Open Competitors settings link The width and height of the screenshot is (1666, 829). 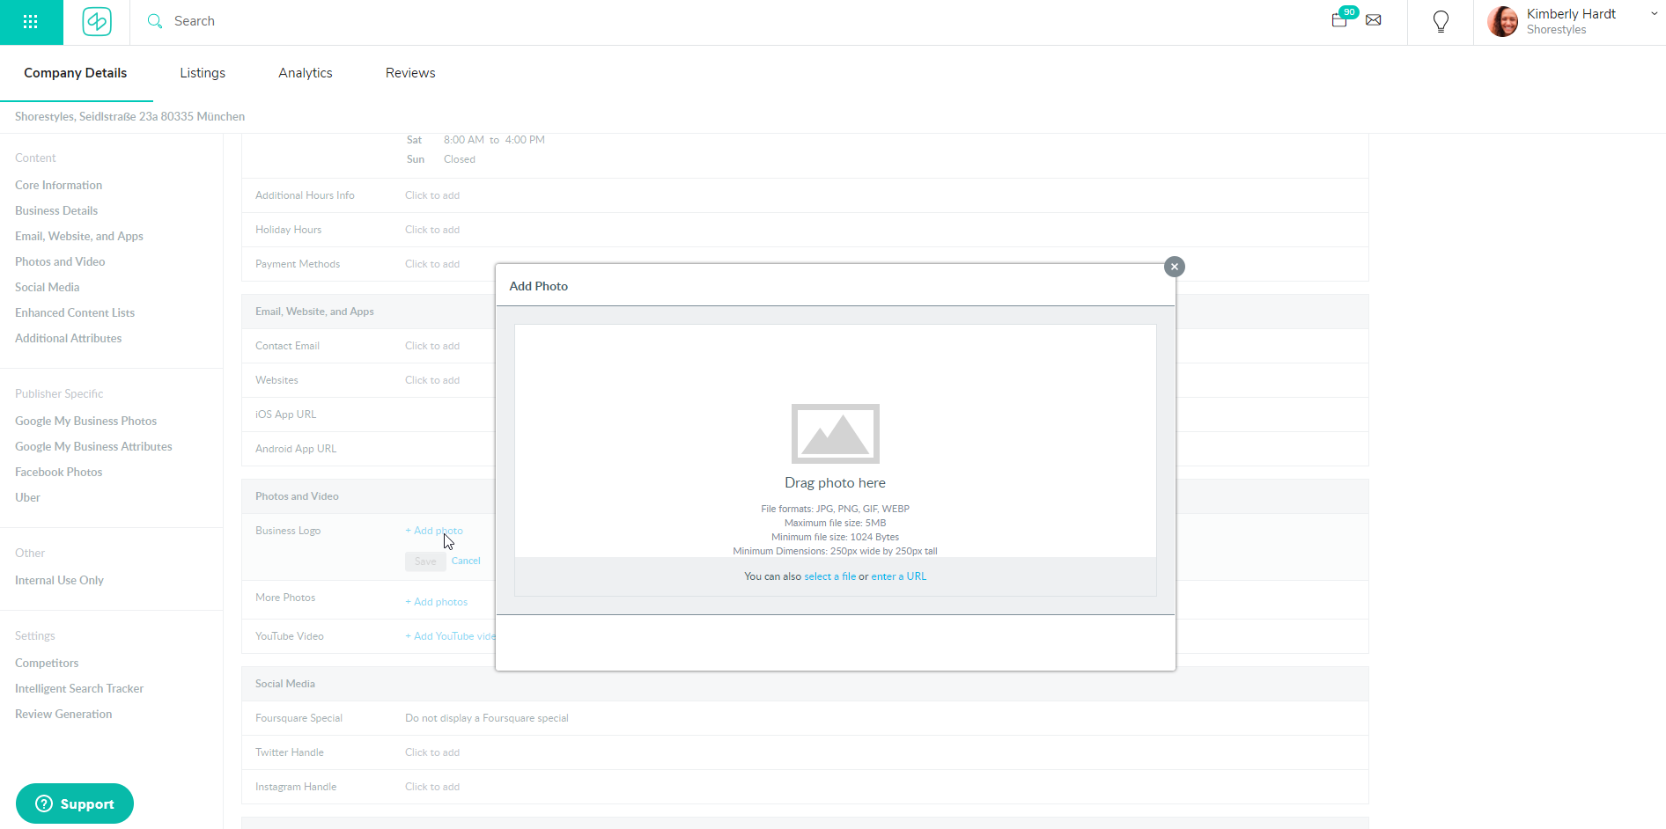47,663
